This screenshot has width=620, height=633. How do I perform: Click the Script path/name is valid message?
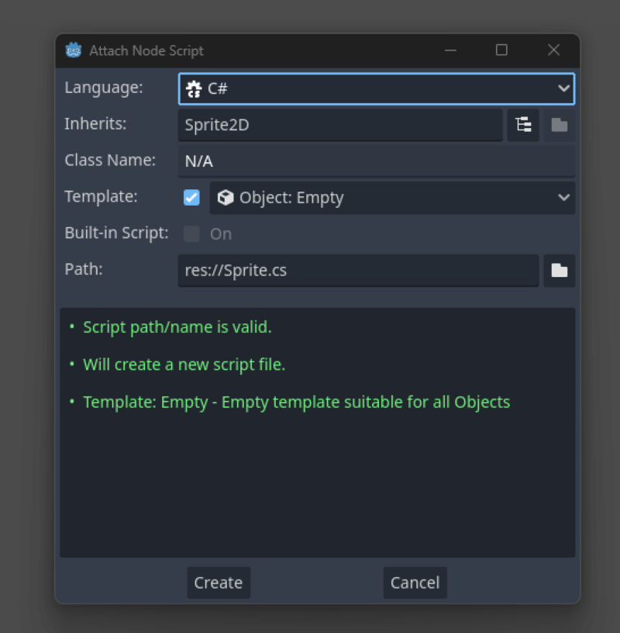[x=177, y=327]
